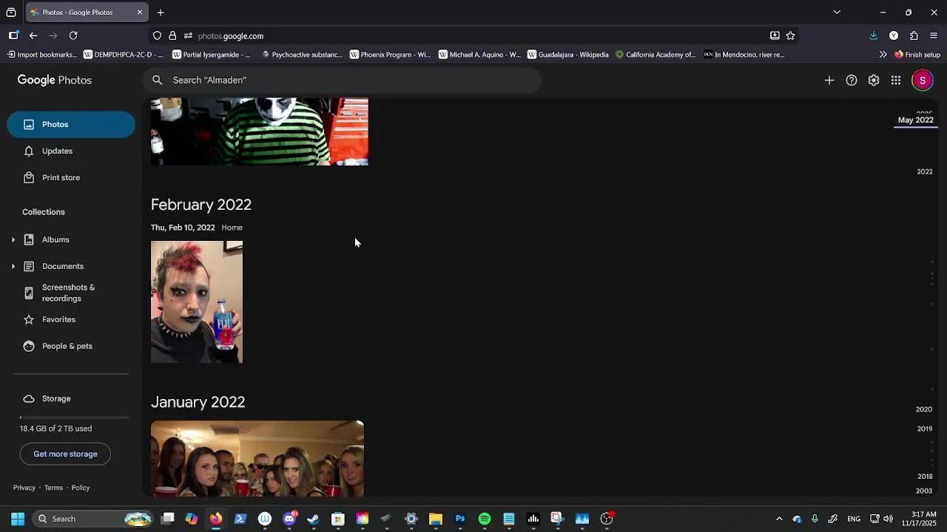
Task: Click the photos.google.com address bar
Action: tap(473, 35)
